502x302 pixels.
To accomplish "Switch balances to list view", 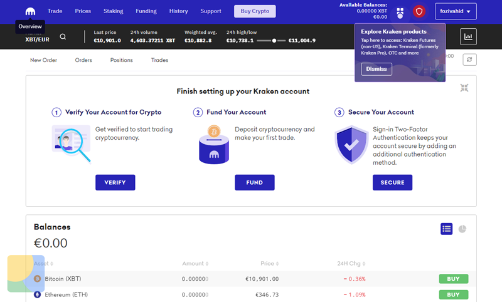I will pos(446,229).
